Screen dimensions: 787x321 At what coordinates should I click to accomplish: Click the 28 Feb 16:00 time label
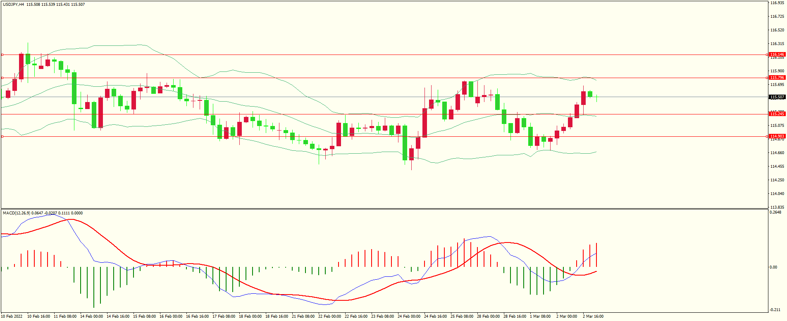point(515,316)
